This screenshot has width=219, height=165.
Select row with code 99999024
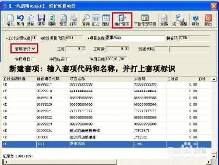point(107,131)
